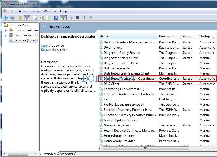Select Function Discovery Provider Host service
The height and width of the screenshot is (157, 217).
[x=157, y=110]
